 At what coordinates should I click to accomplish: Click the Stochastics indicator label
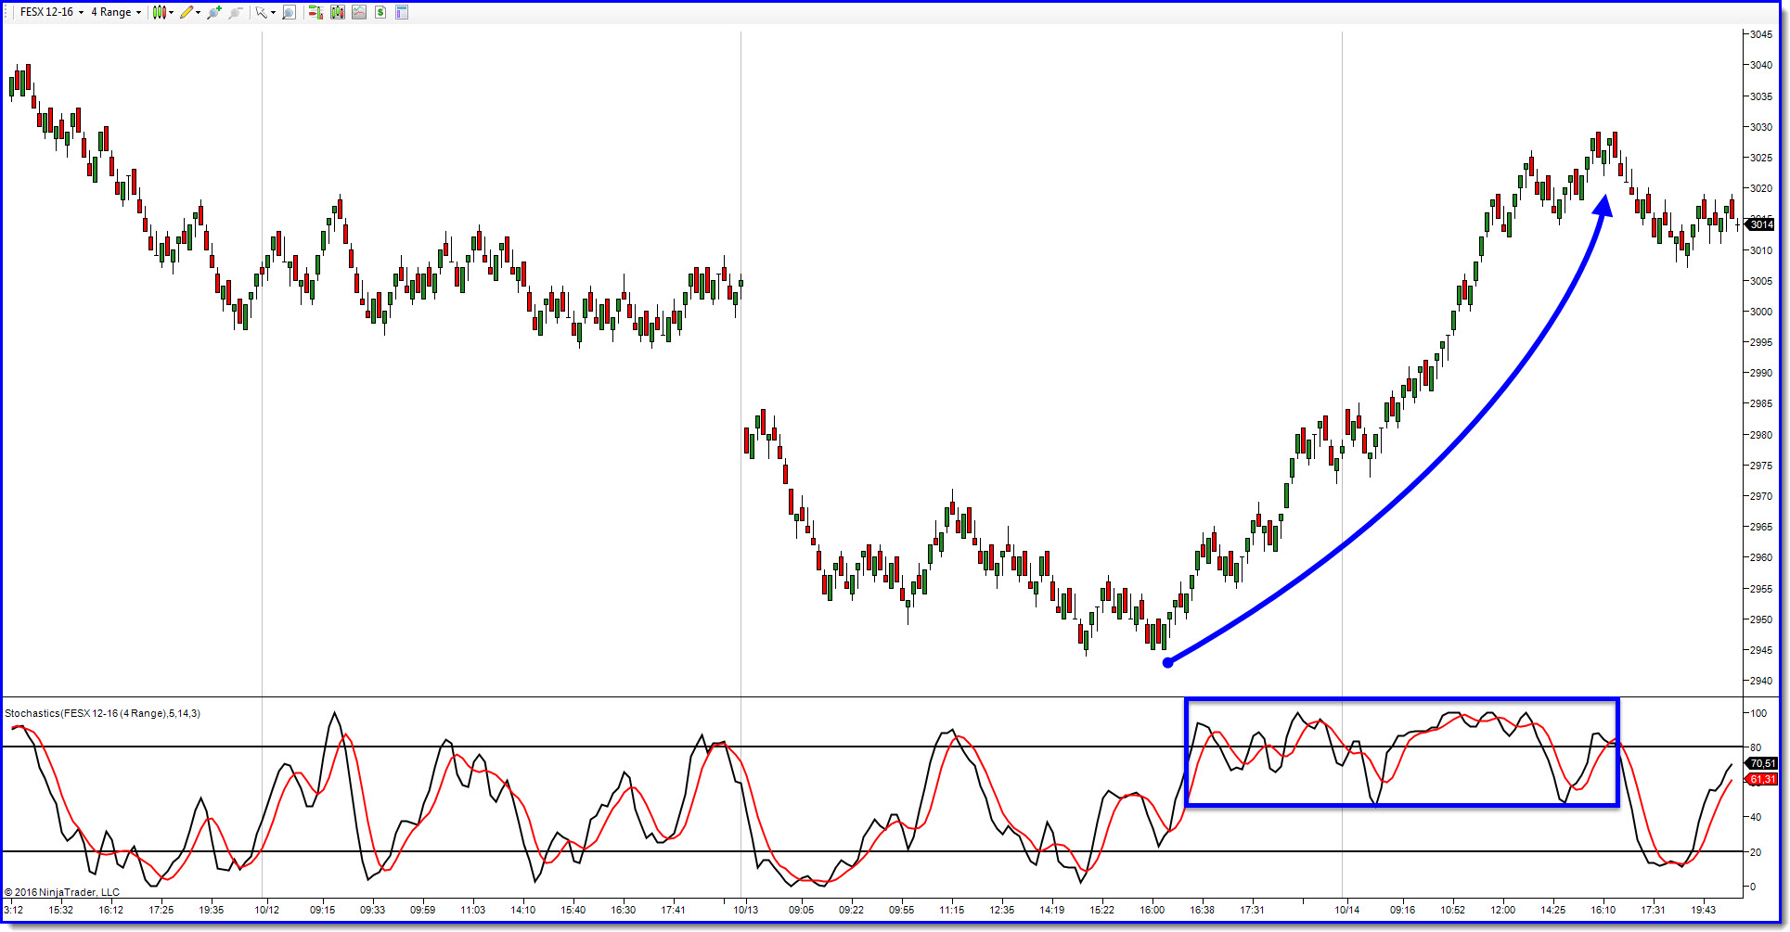click(102, 713)
